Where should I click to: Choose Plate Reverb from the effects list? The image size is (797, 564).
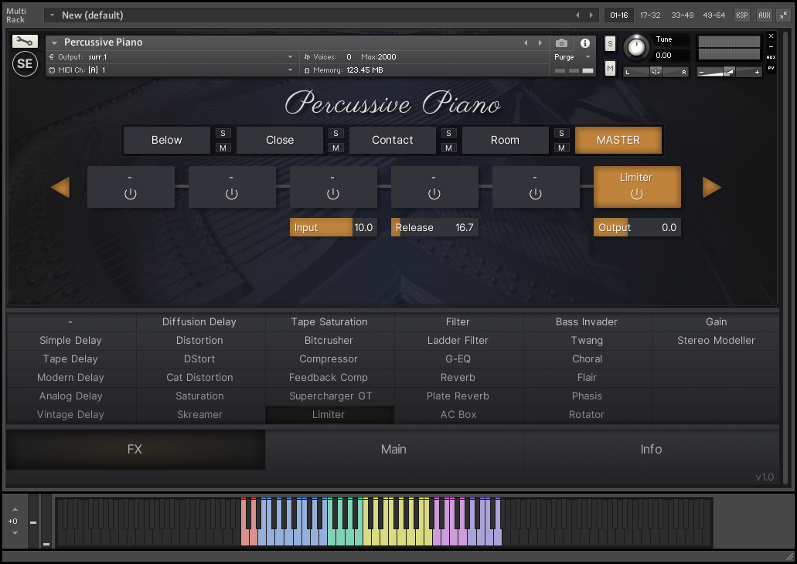(x=458, y=396)
